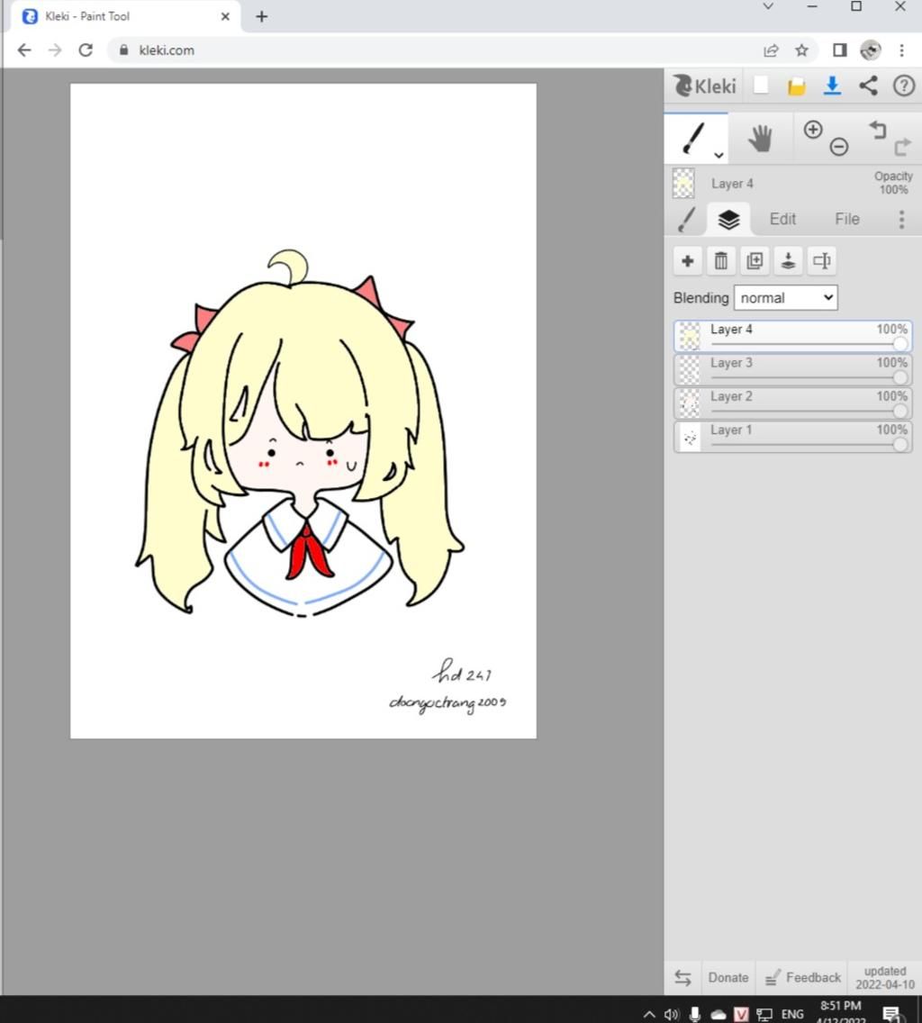Open the Blending mode dropdown
Screen dimensions: 922x1023
[x=786, y=298]
